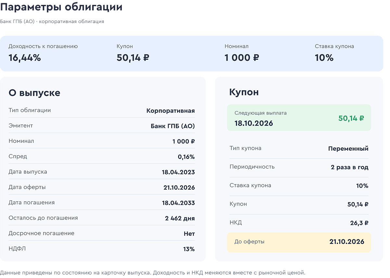
Task: Click the Параметры облигации heading
Action: click(61, 7)
